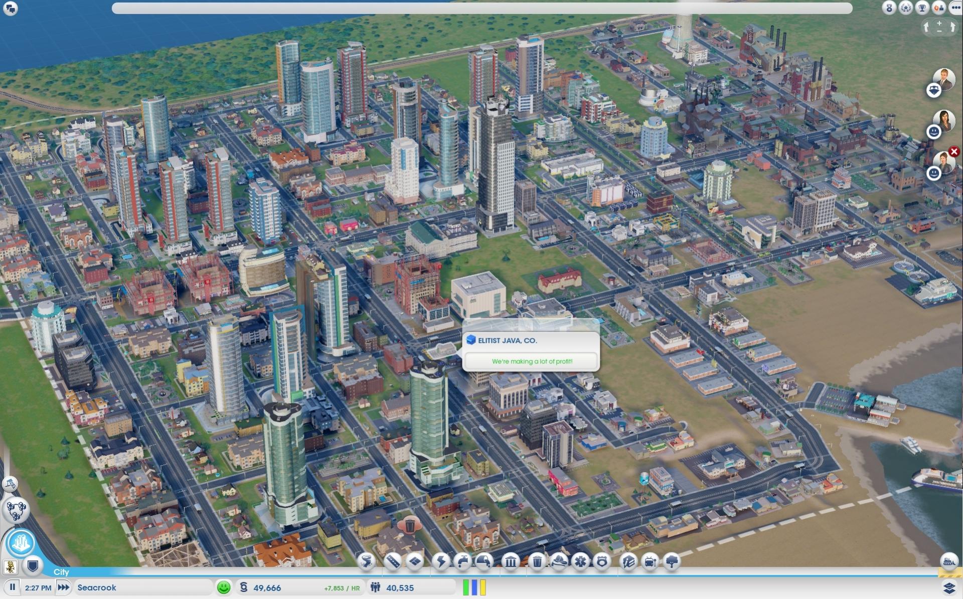The height and width of the screenshot is (599, 963).
Task: Toggle the data layers stack icon
Action: (x=948, y=587)
